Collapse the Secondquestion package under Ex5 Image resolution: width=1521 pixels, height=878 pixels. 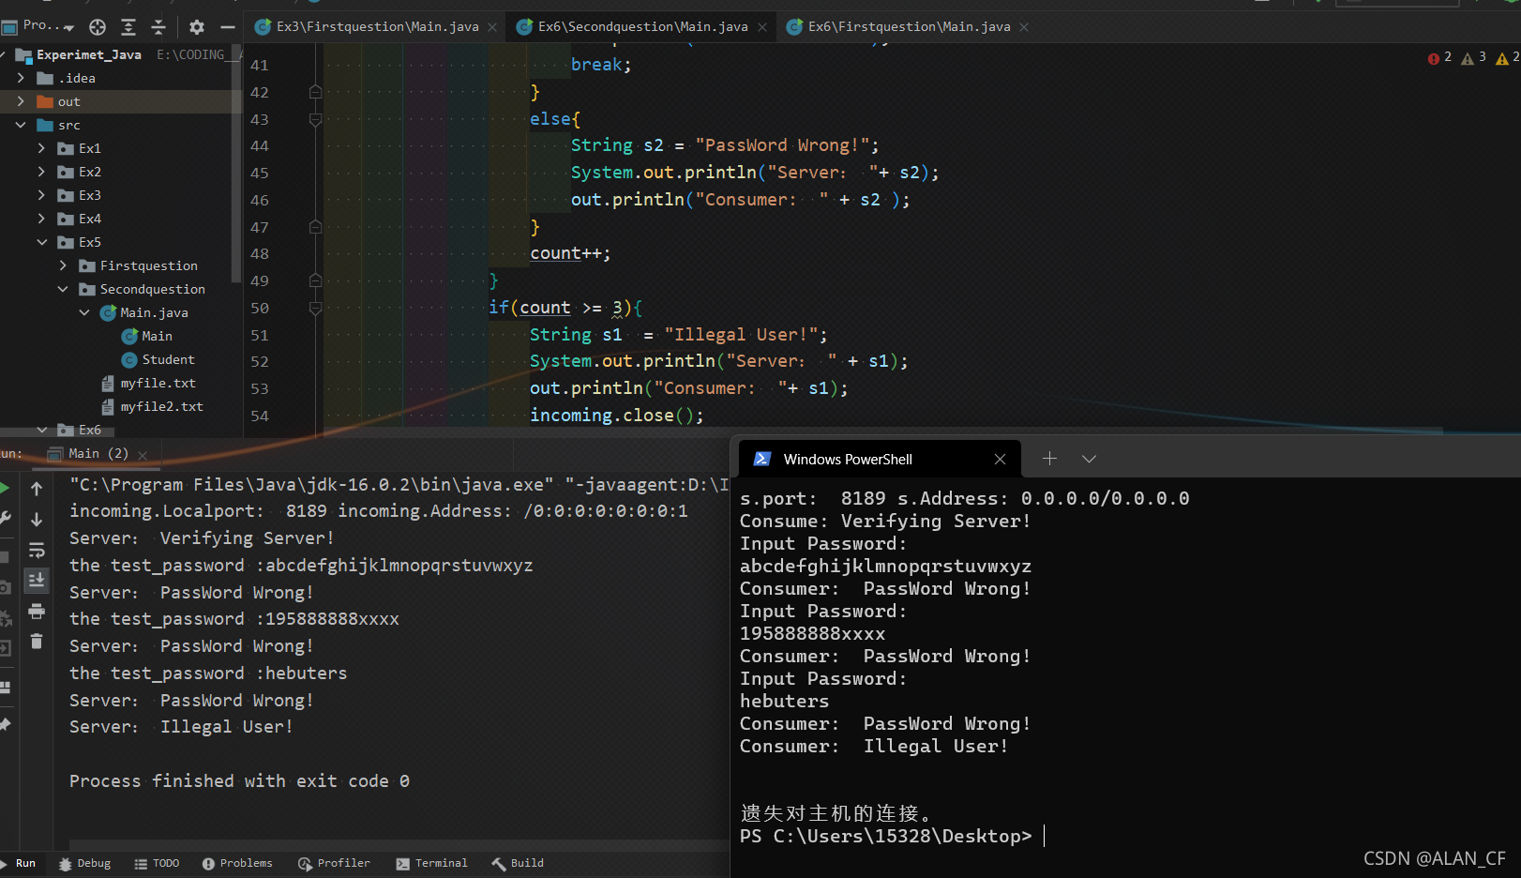[63, 289]
